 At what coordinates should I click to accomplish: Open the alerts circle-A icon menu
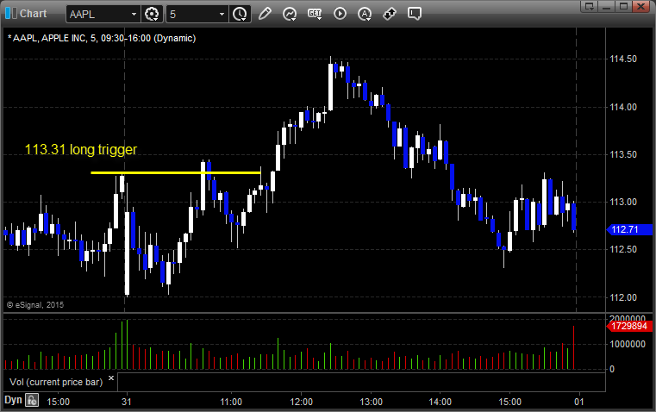(x=365, y=14)
